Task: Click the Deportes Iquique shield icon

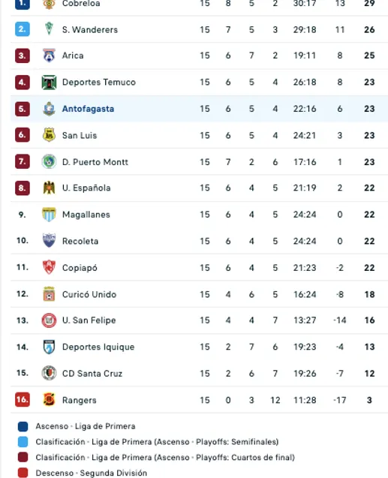Action: pos(49,347)
